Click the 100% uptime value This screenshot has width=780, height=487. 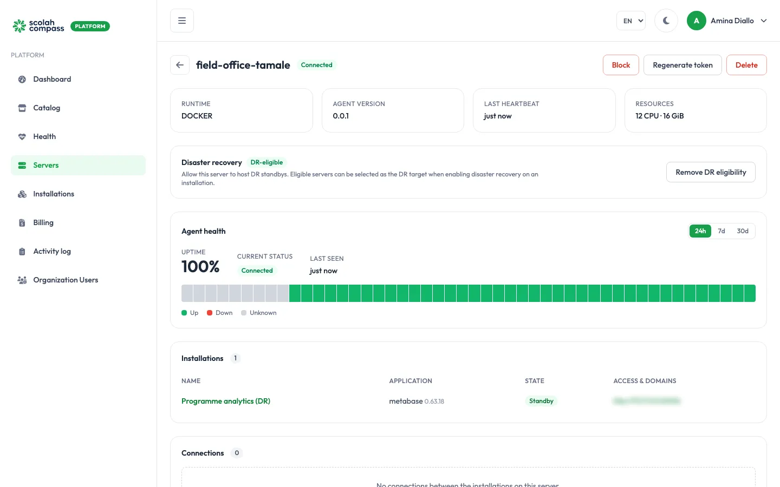200,267
